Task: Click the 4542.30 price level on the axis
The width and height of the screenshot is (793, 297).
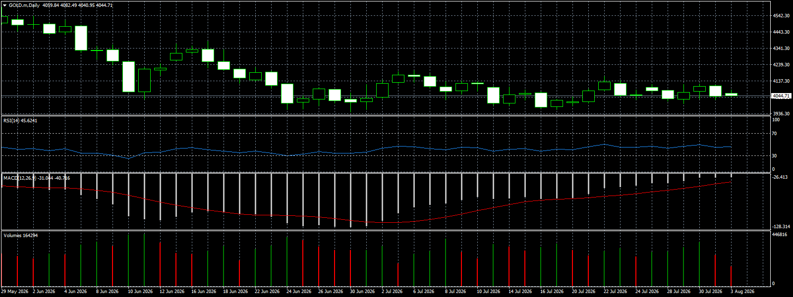Action: [x=781, y=16]
